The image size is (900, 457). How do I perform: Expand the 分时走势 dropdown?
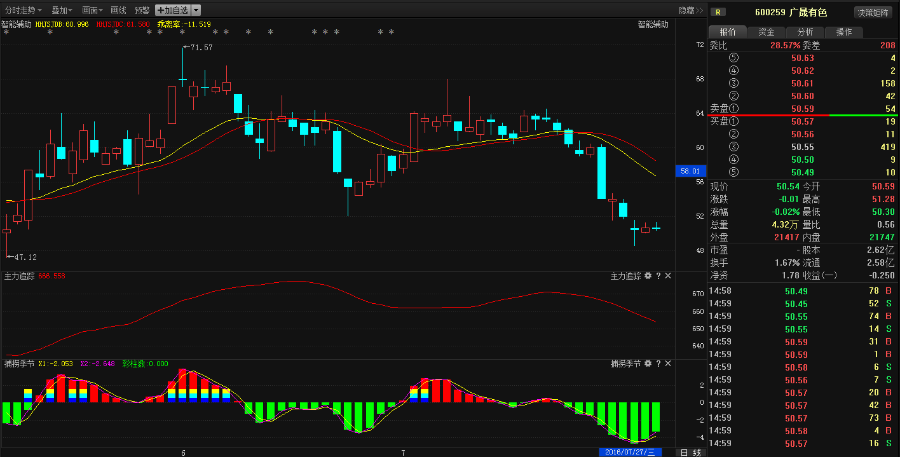pyautogui.click(x=23, y=10)
